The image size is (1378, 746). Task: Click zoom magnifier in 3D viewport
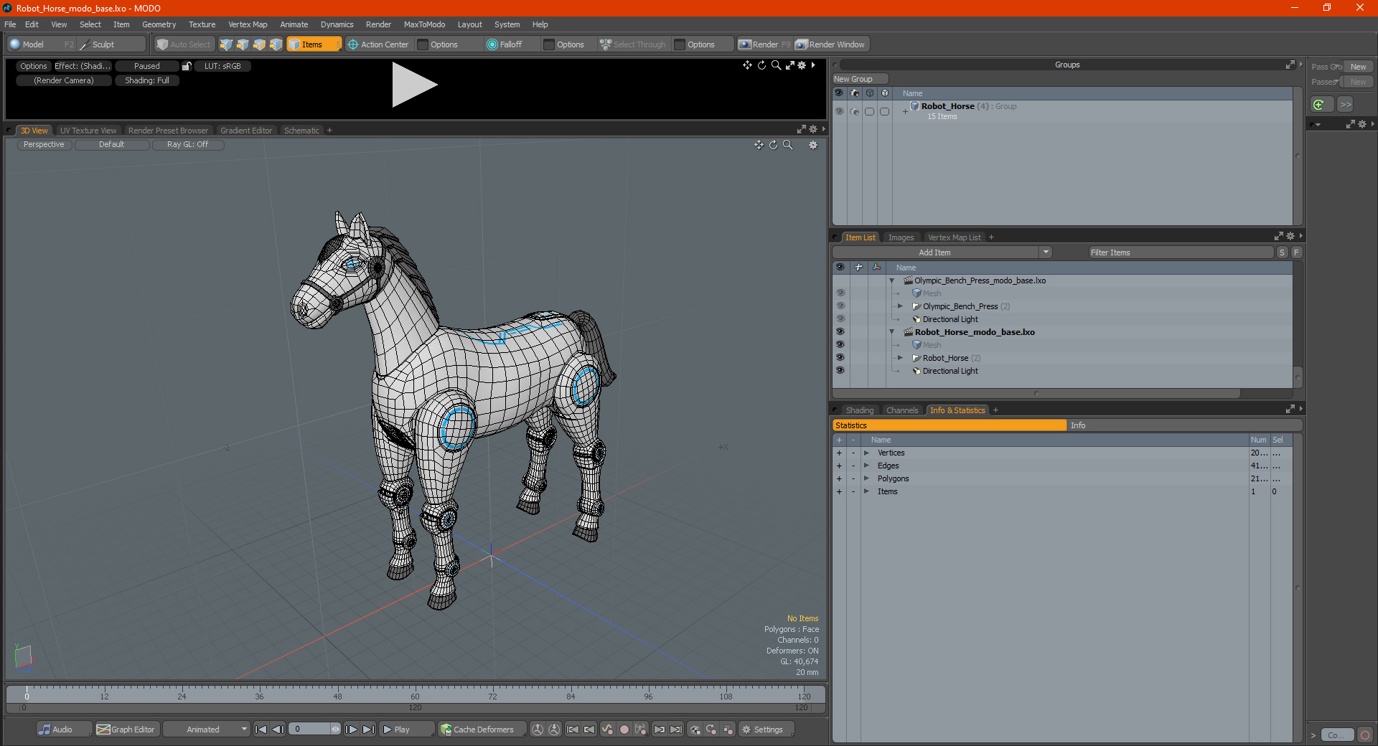point(787,145)
